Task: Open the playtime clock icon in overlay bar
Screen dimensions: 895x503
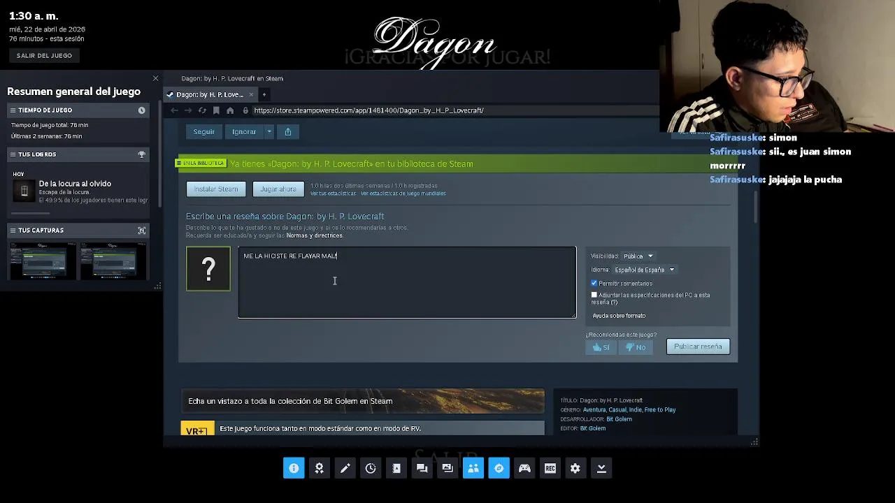Action: (371, 468)
